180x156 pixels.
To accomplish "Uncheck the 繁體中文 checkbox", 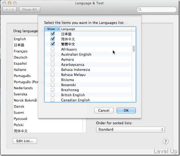I will tap(53, 44).
